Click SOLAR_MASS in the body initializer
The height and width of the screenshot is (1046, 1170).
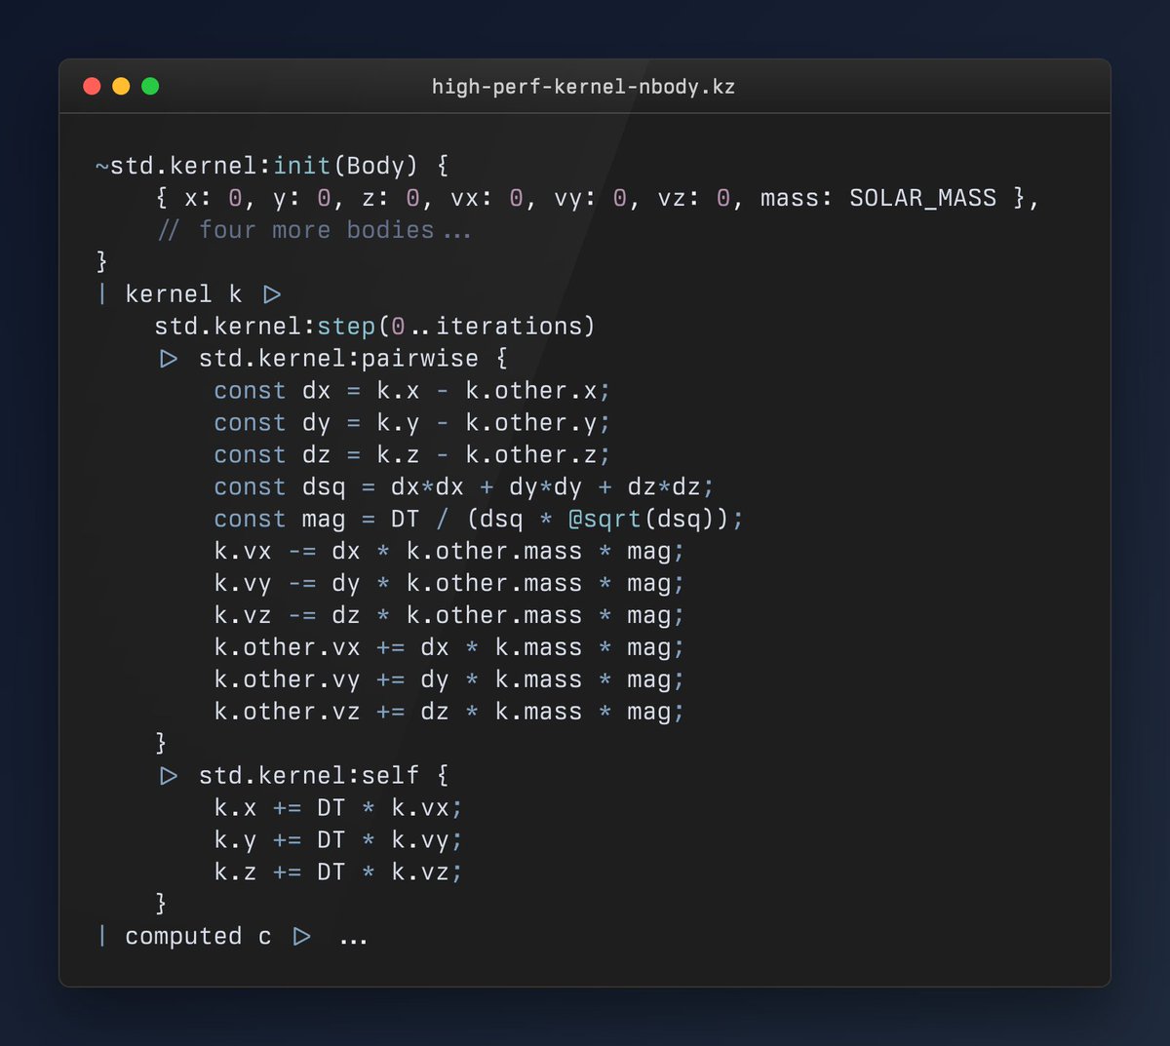tap(923, 198)
